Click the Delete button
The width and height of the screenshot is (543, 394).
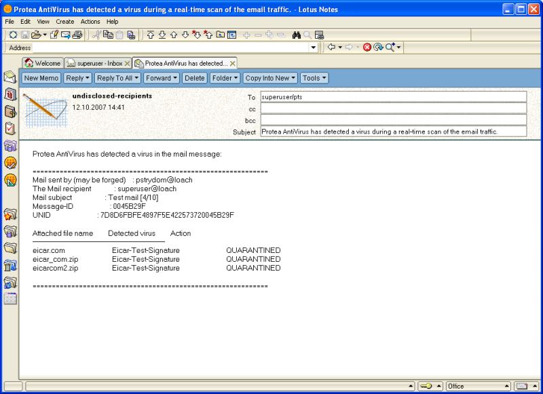[x=194, y=78]
